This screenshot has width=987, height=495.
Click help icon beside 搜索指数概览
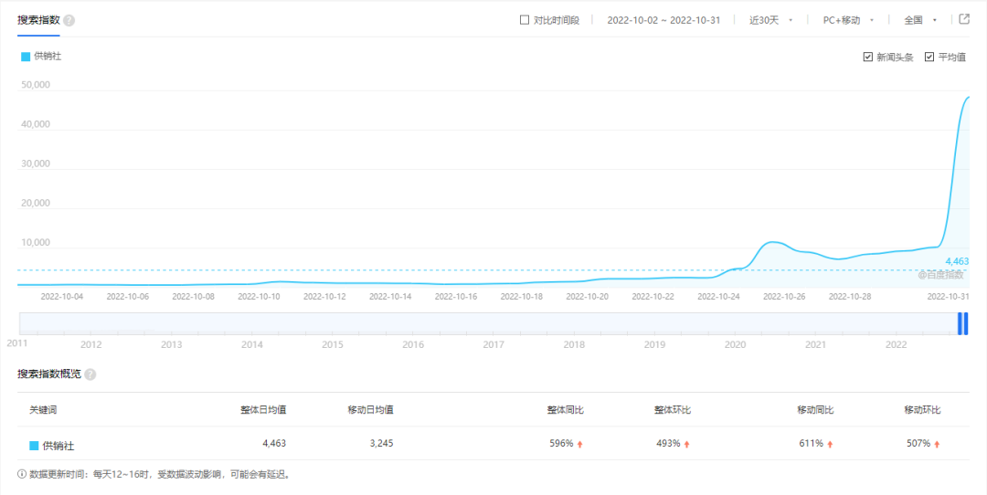tap(90, 374)
